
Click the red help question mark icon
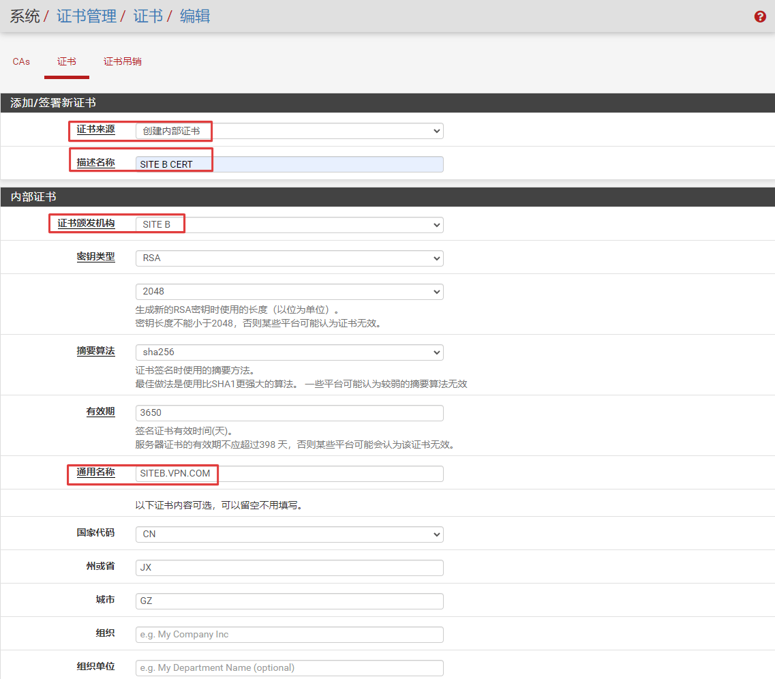tap(760, 17)
